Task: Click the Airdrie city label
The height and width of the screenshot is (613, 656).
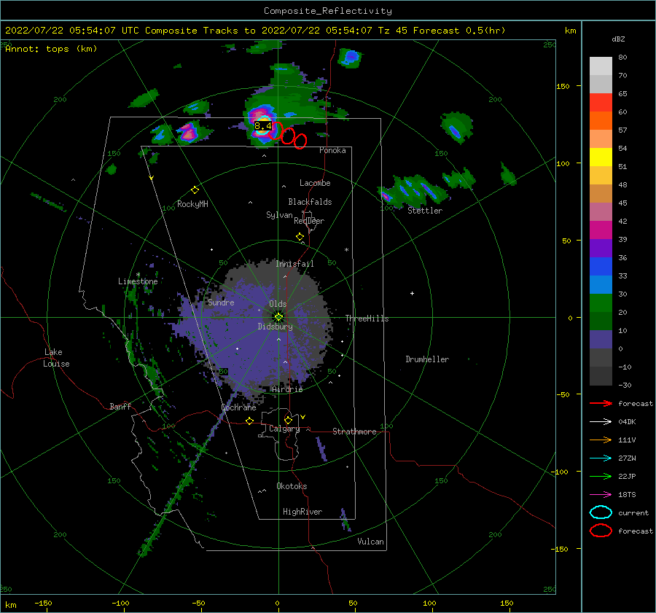Action: [x=287, y=389]
